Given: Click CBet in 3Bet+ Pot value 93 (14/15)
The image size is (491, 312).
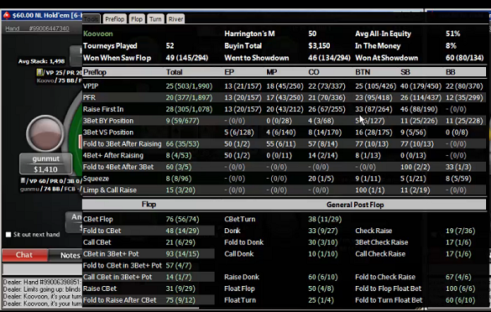Looking at the screenshot, I should click(182, 254).
